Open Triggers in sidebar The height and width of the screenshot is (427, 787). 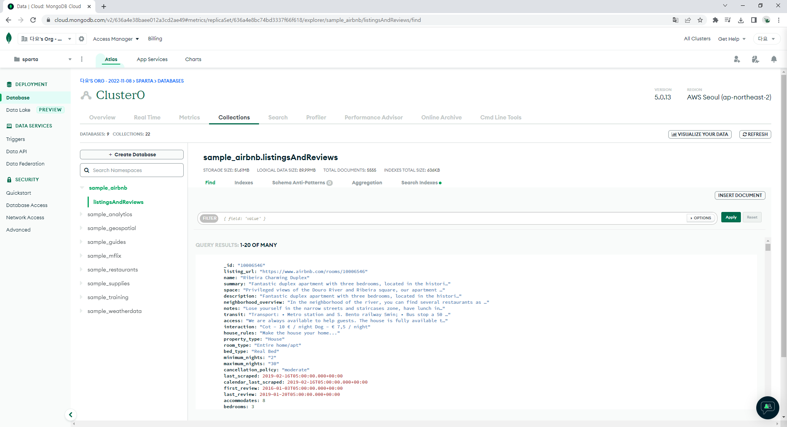tap(15, 139)
